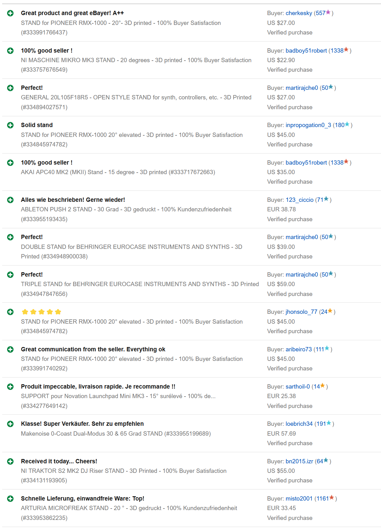
Task: Click positive feedback icon beside 'Great product and great eBayer! A++'
Action: pos(10,13)
